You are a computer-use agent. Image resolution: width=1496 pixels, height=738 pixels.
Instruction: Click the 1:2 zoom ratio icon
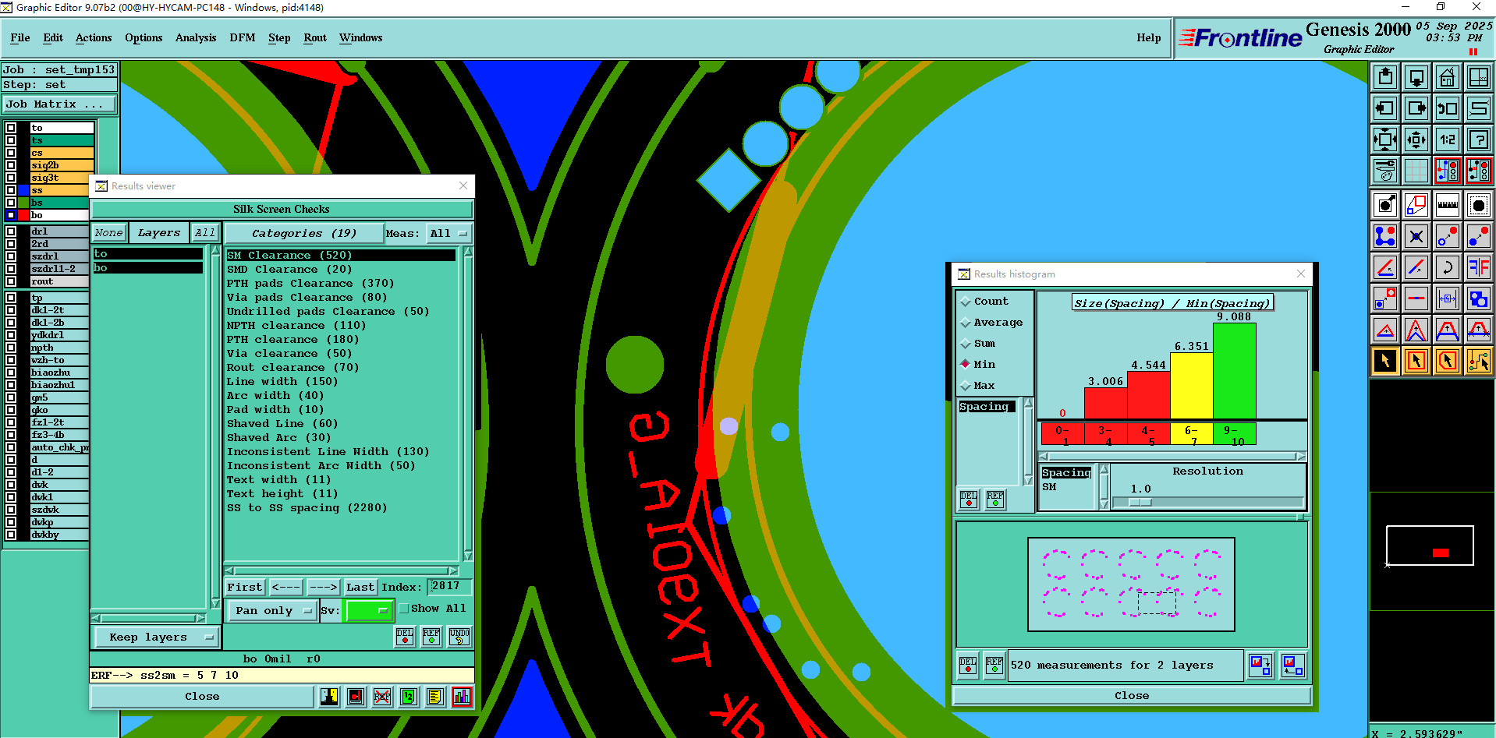[1448, 139]
